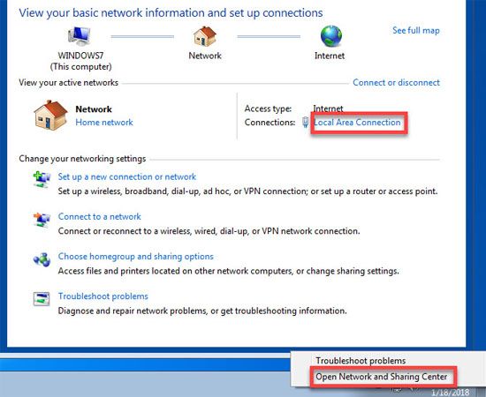Screen dimensions: 486x397
Task: Select Troubleshoot problems in tray context menu
Action: tap(361, 361)
